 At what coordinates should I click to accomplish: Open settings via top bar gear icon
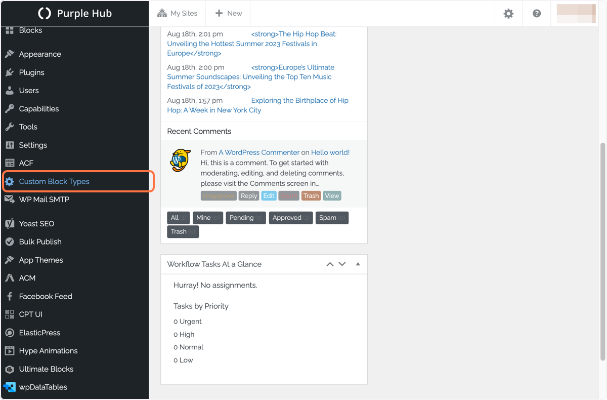508,14
